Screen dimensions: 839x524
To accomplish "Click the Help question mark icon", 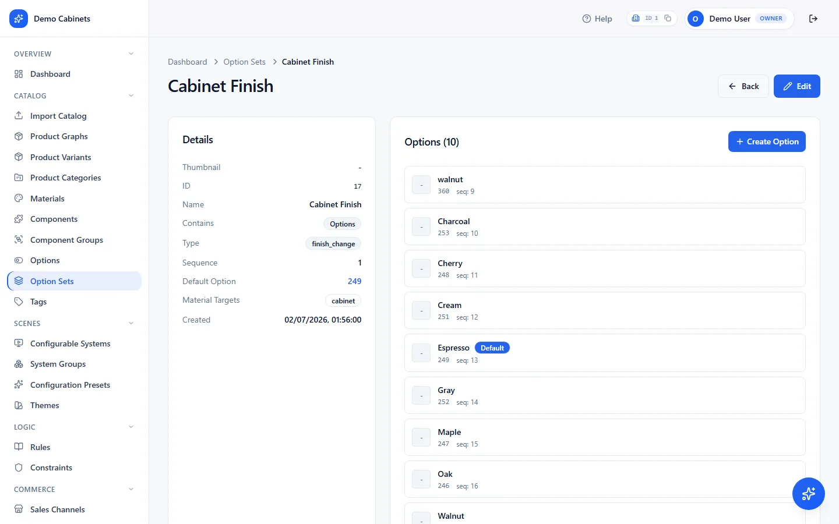I will click(587, 19).
